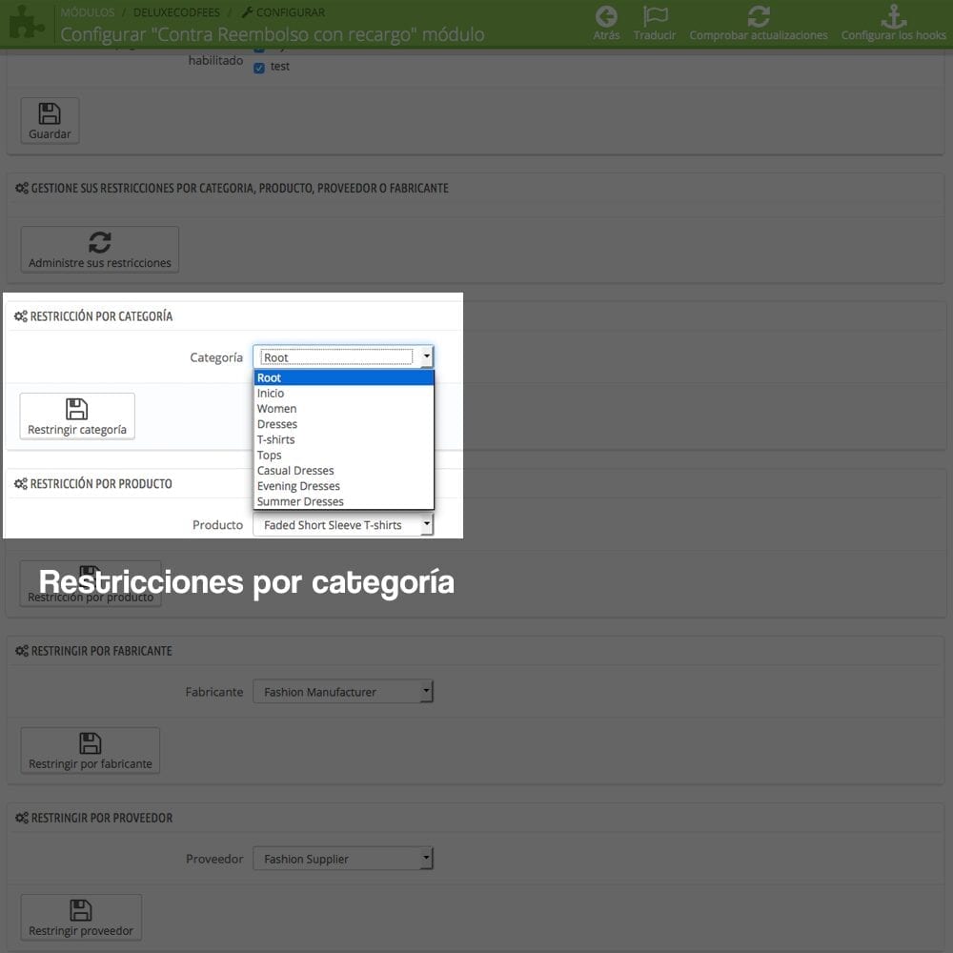Click Restringir proveedor save button
The width and height of the screenshot is (953, 953).
click(x=81, y=918)
